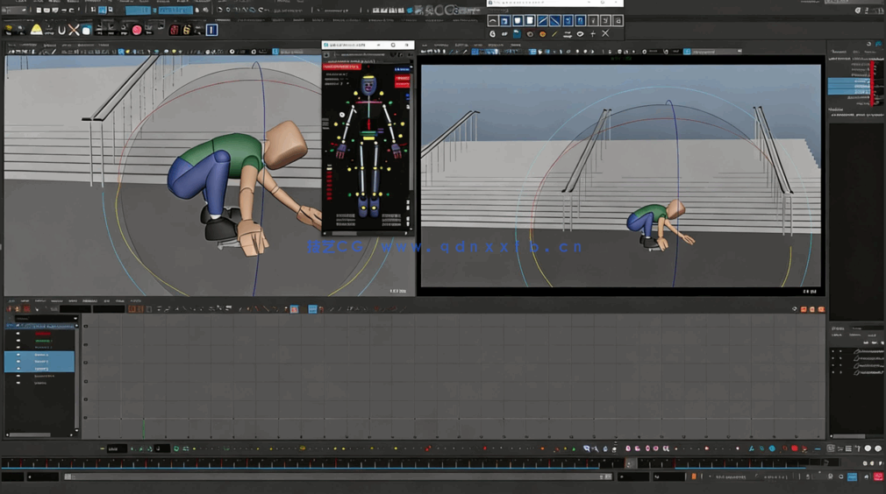Toggle visibility of the second display layer

(833, 358)
